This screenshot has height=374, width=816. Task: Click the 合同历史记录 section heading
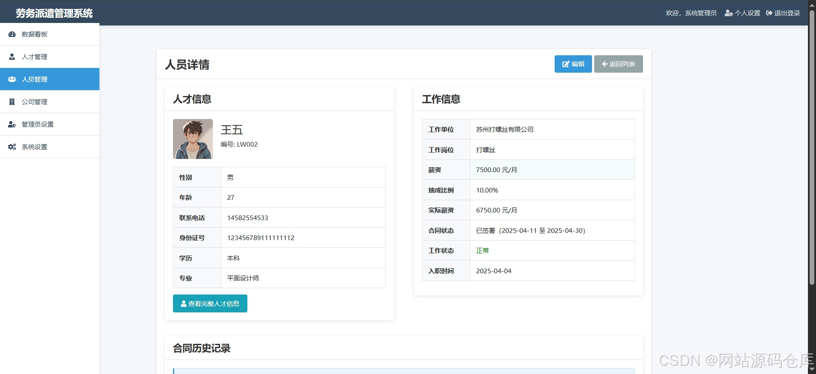point(201,348)
